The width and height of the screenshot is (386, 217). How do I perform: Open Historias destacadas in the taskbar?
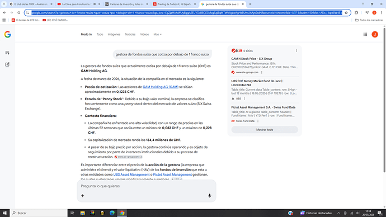point(316,213)
